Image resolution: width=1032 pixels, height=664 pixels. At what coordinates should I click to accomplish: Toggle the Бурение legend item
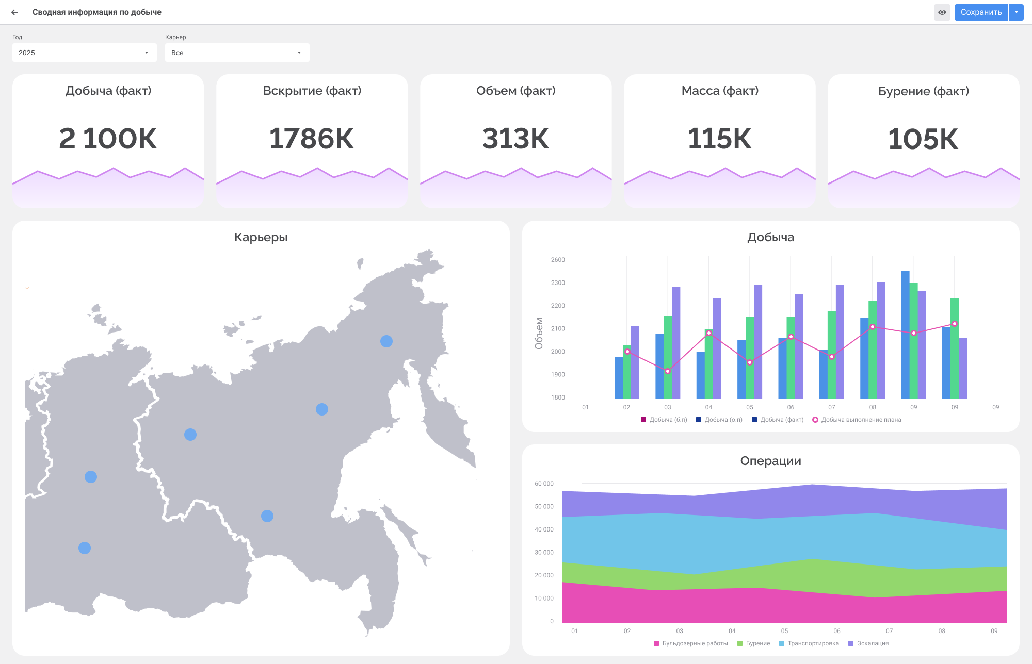pos(753,643)
